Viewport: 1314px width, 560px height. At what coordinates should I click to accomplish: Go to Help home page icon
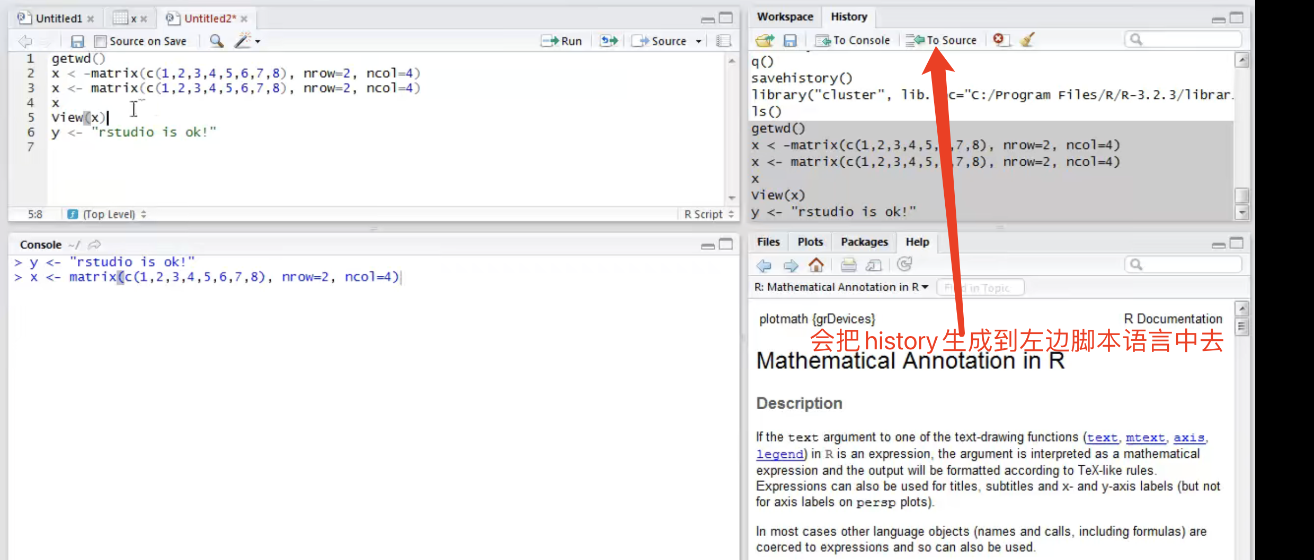click(816, 265)
